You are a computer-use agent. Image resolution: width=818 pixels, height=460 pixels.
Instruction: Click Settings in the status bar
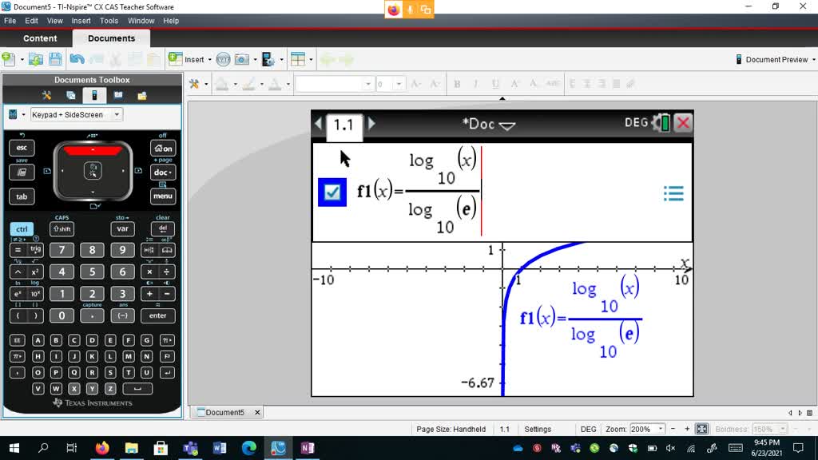538,429
